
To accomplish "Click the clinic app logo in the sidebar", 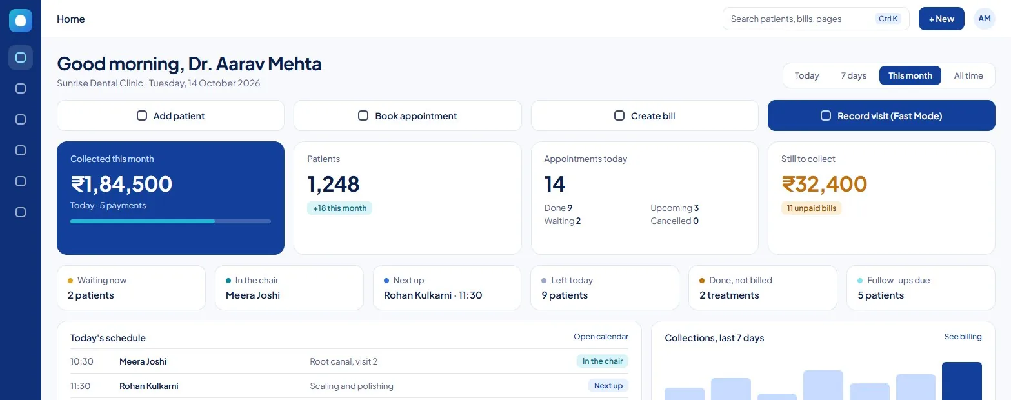I will point(21,21).
